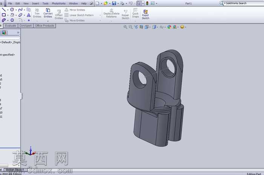Click Convert Entities tool
The width and height of the screenshot is (264, 175).
pyautogui.click(x=48, y=13)
